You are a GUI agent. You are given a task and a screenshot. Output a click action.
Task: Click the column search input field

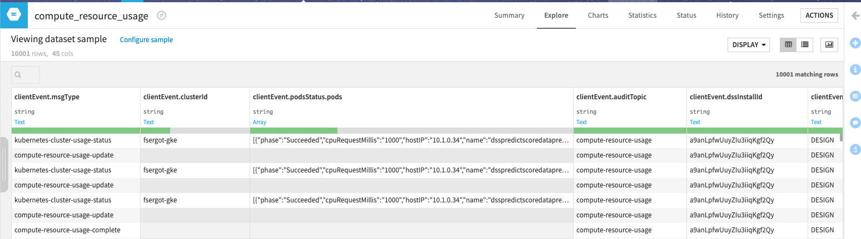(26, 74)
